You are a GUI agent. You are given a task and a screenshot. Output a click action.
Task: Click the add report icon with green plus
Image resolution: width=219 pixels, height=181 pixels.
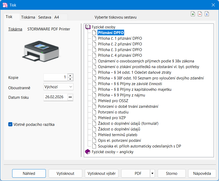click(x=193, y=14)
